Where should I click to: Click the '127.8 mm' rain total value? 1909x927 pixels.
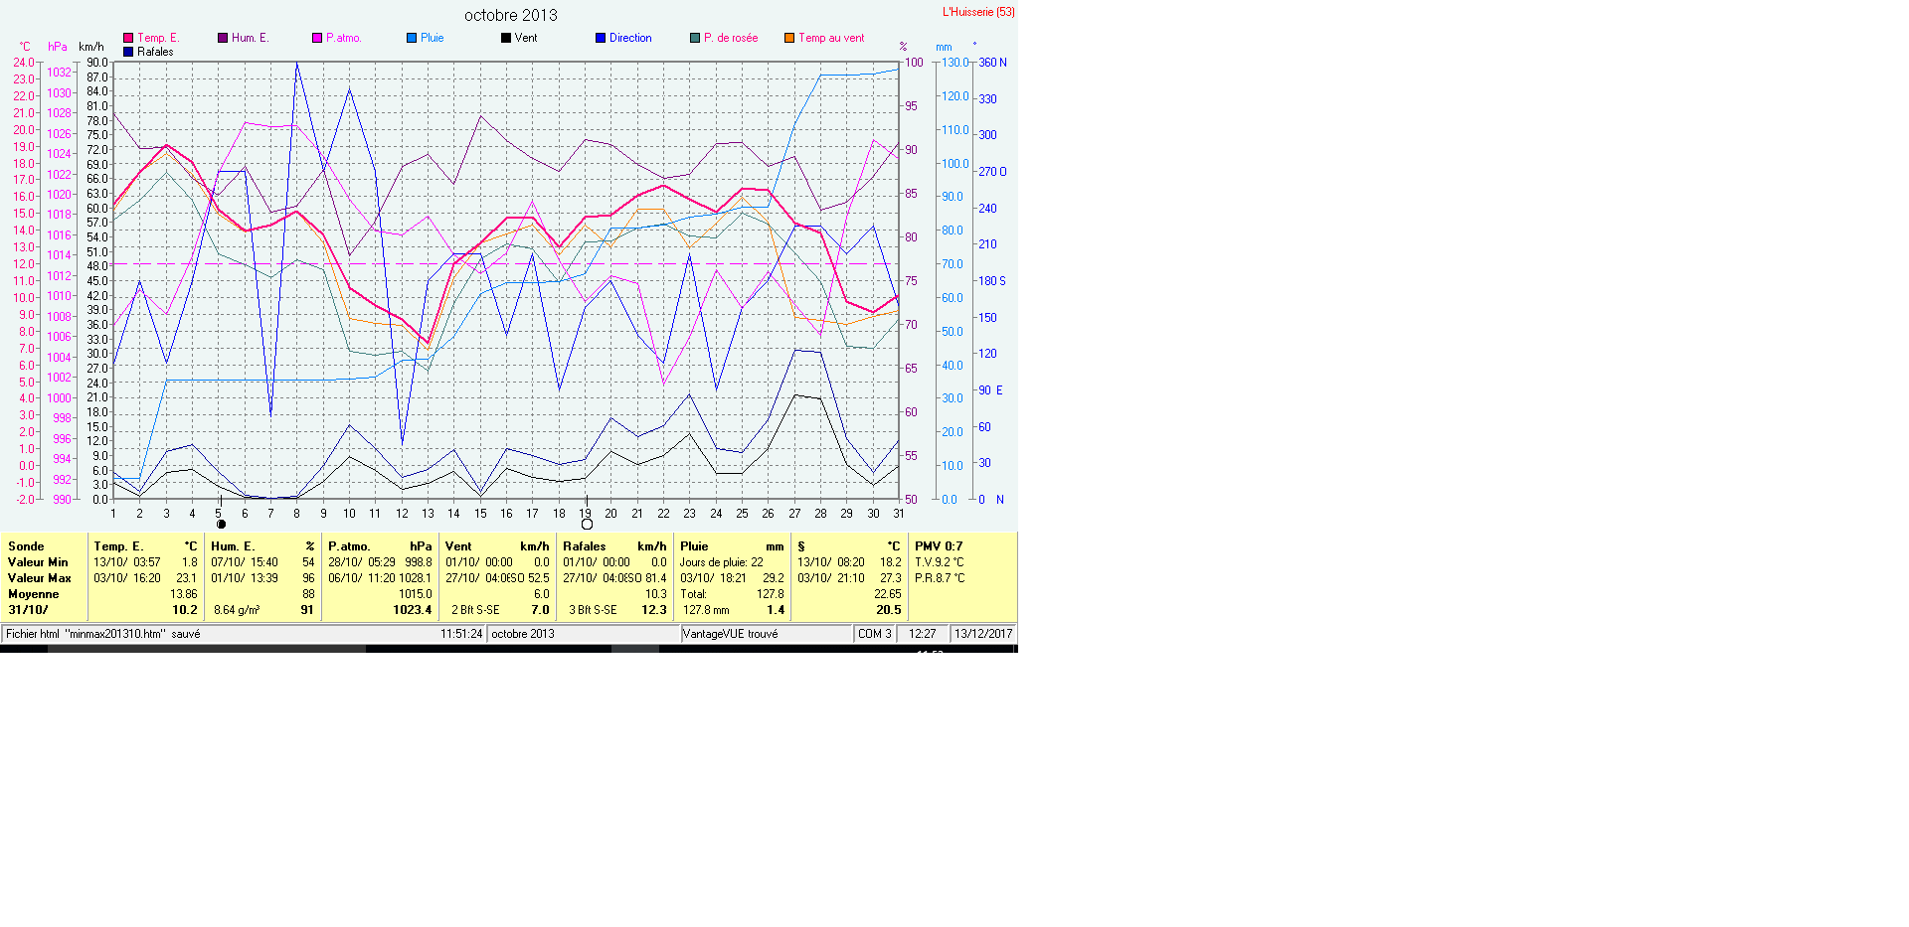pyautogui.click(x=706, y=610)
